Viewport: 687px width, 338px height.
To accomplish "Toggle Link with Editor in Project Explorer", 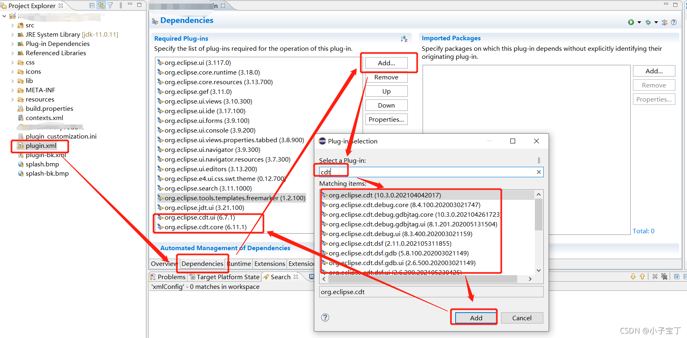I will coord(101,5).
